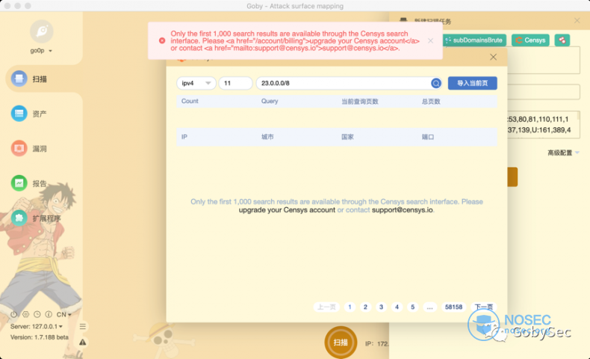Screen dimensions: 590x359
Task: Click the 城市 column header
Action: click(x=267, y=137)
